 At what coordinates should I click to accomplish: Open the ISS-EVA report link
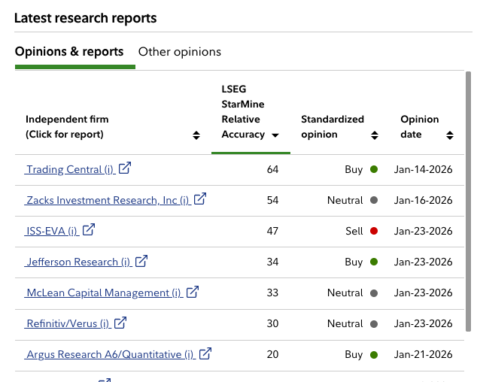click(x=52, y=232)
